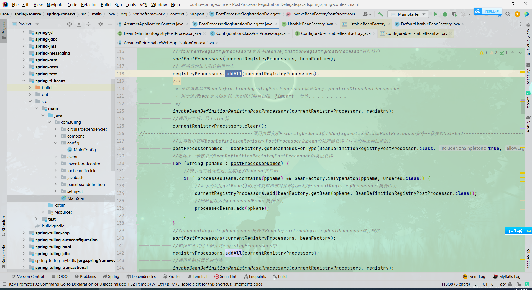Screen dimensions: 532x290
Task: Fold the comment block at line 119
Action: tap(137, 81)
